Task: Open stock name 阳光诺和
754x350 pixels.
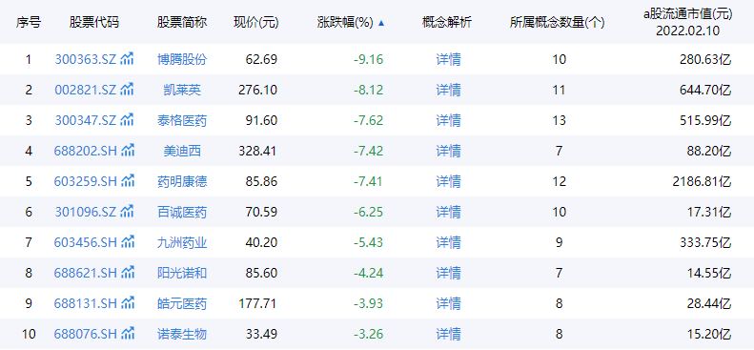Action: (182, 273)
